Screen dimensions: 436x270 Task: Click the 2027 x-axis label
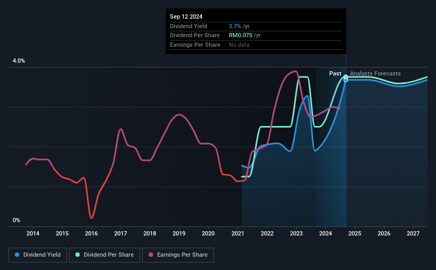point(413,233)
